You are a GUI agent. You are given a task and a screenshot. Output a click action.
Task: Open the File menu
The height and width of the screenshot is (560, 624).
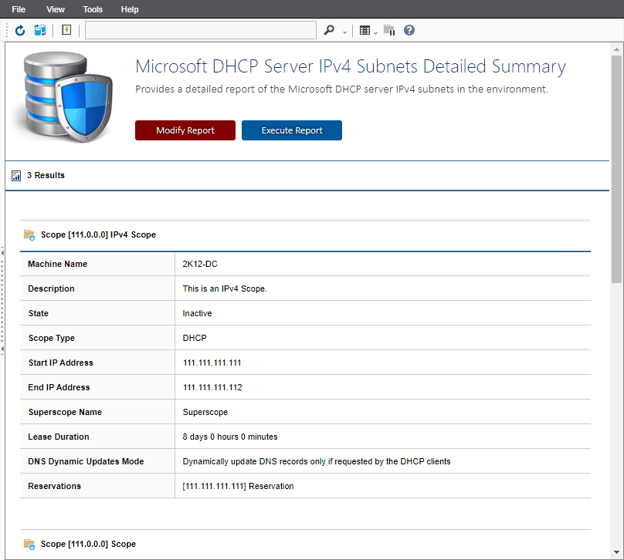tap(19, 9)
